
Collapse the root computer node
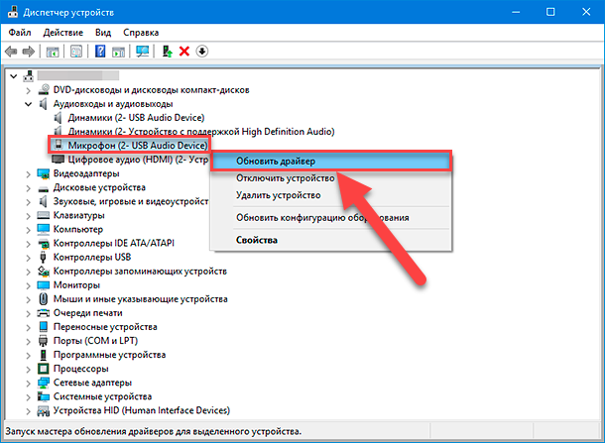pyautogui.click(x=14, y=76)
